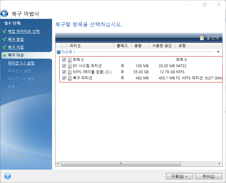Open the 복구 지점 step
Viewport: 226px width, 183px height.
(x=16, y=47)
